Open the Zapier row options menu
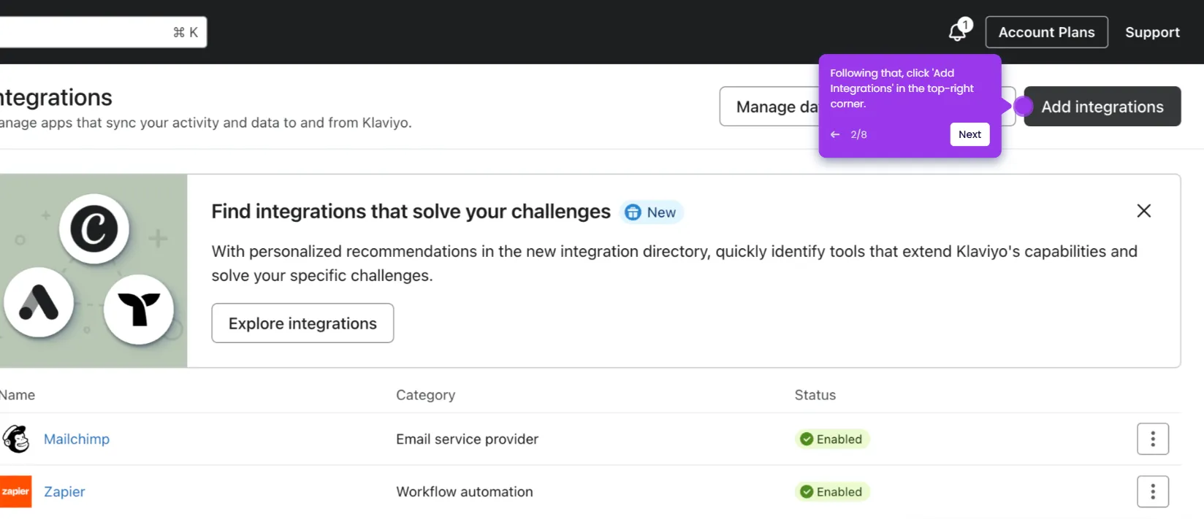Viewport: 1204px width, 519px height. pos(1152,491)
